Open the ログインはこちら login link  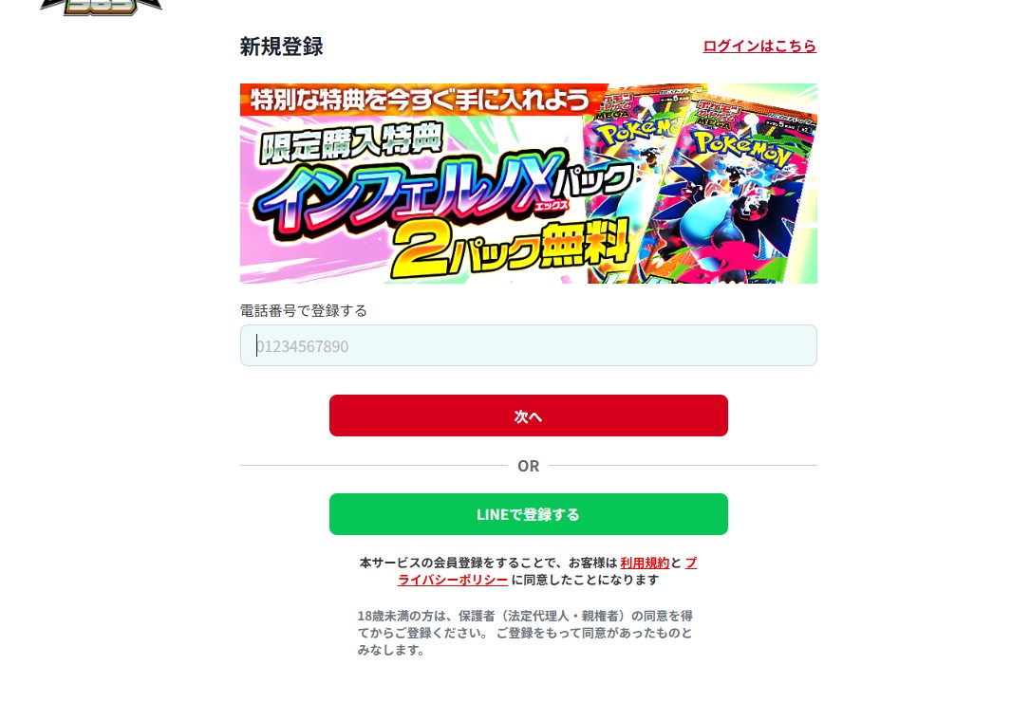[x=759, y=46]
